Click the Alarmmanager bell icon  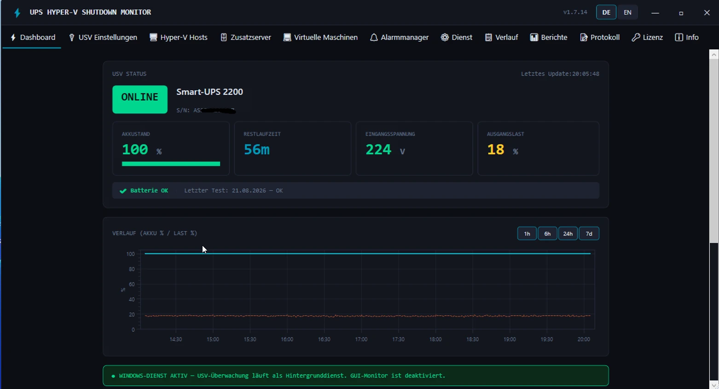tap(374, 38)
